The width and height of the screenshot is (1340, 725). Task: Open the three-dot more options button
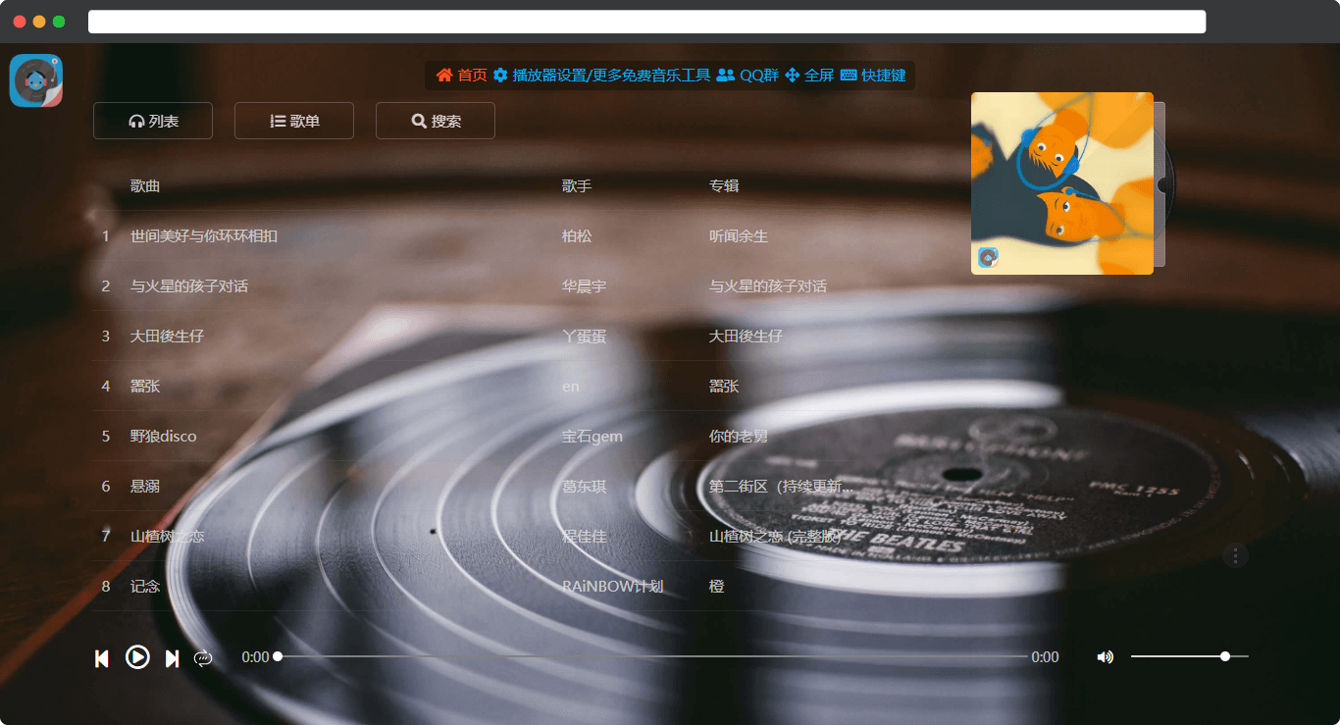(1236, 556)
